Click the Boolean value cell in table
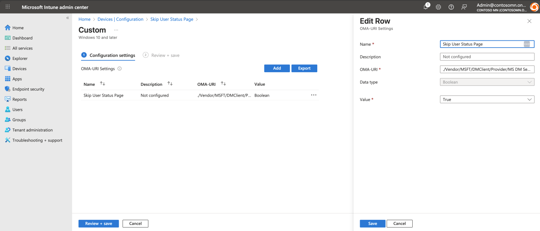This screenshot has width=540, height=231. (x=262, y=95)
